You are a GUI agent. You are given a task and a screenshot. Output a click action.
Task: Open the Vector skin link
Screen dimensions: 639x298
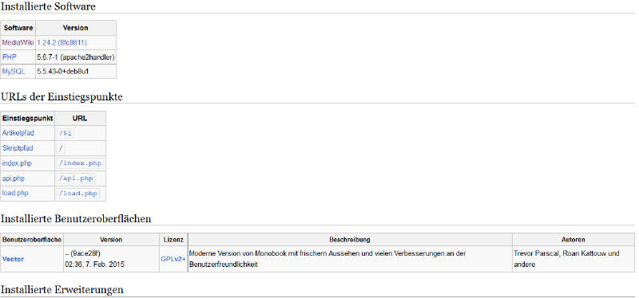click(13, 259)
